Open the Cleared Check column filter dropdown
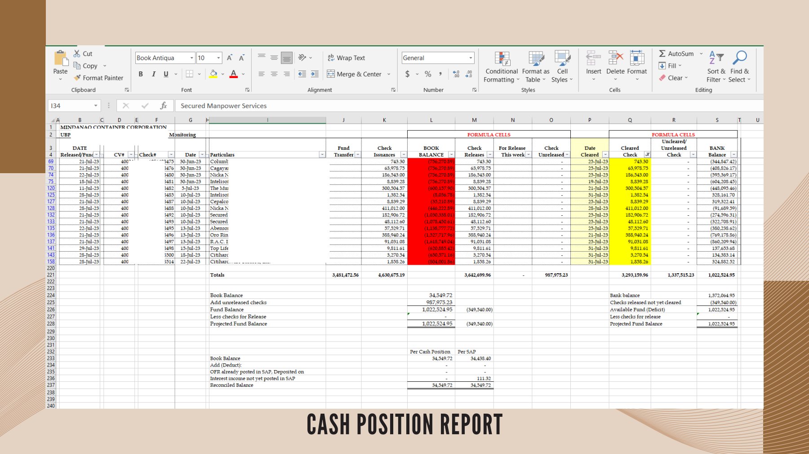Screen dimensions: 809x454 647,155
